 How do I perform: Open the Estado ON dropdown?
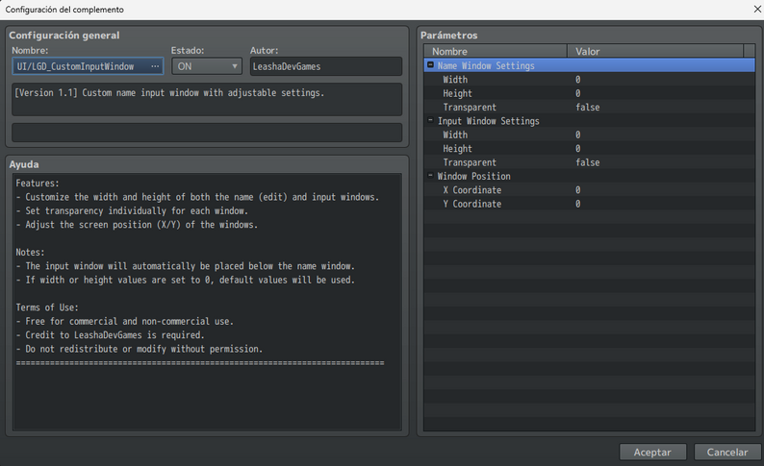click(x=207, y=66)
